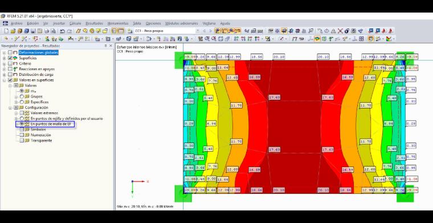This screenshot has width=433, height=223.
Task: Click the black sphere icon in the top toolbar
Action: pyautogui.click(x=347, y=31)
